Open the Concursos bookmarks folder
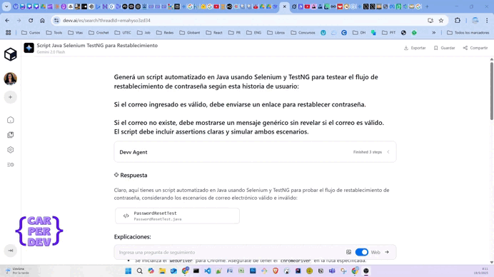Screen dimensions: 494x277 coord(303,32)
